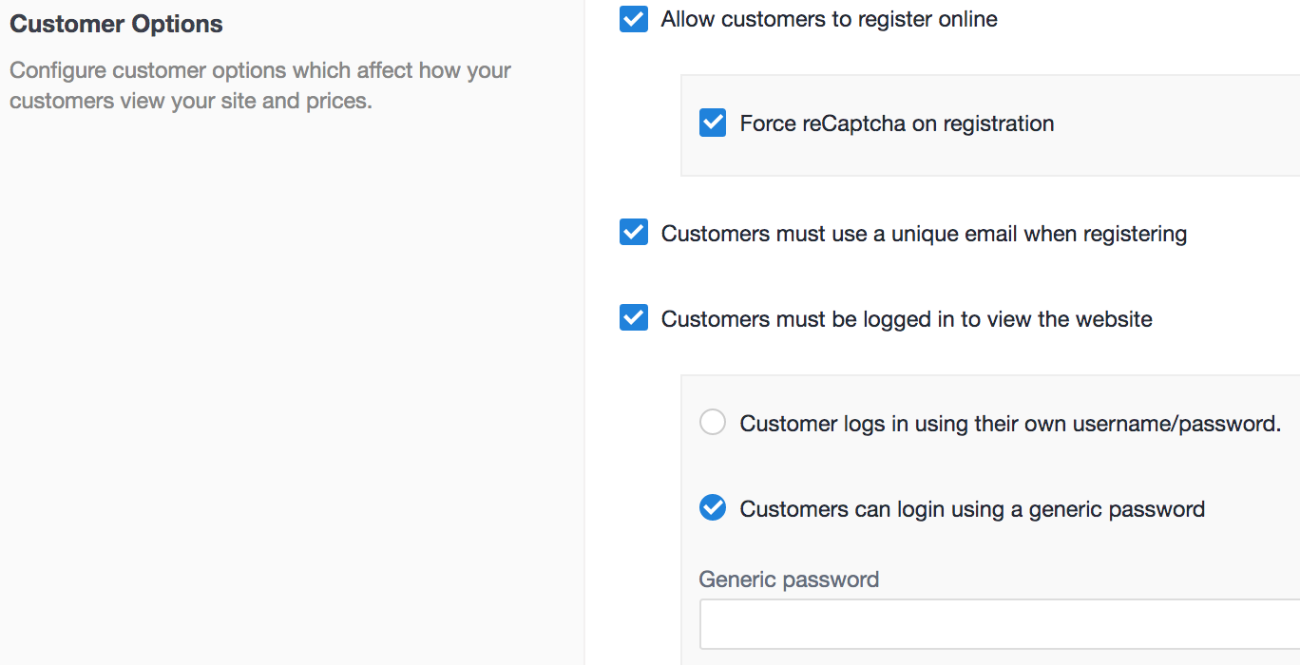
Task: Click 'Customers must be logged in to view' label
Action: pos(907,319)
